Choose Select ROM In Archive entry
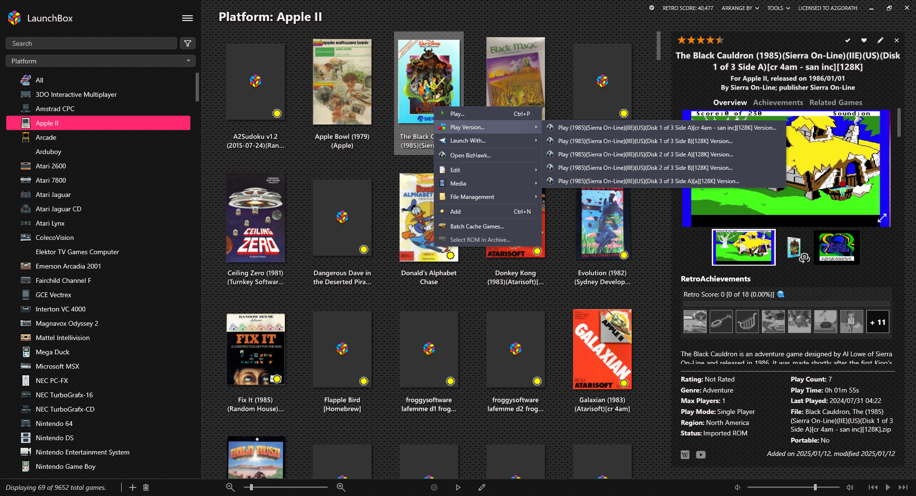The width and height of the screenshot is (916, 496). pos(488,240)
